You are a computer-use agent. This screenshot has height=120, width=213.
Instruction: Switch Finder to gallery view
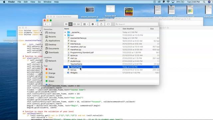point(79,24)
